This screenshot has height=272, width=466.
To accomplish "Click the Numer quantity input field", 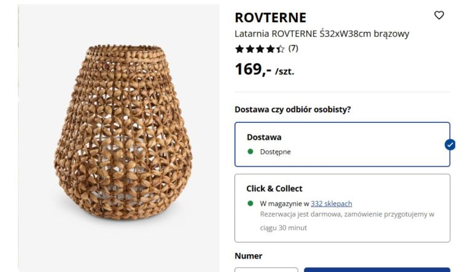I will pos(266,269).
